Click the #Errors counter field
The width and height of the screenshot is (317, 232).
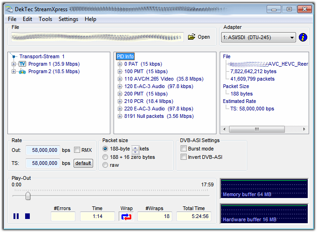point(63,217)
